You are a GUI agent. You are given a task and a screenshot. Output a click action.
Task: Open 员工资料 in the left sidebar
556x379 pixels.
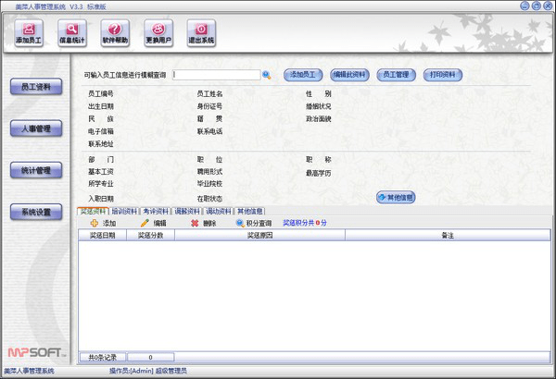tap(36, 87)
